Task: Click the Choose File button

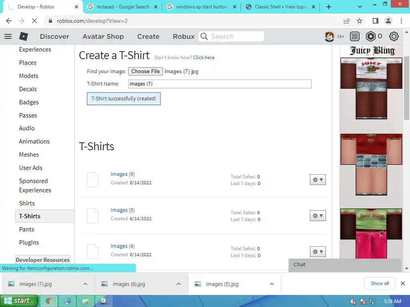Action: point(145,71)
